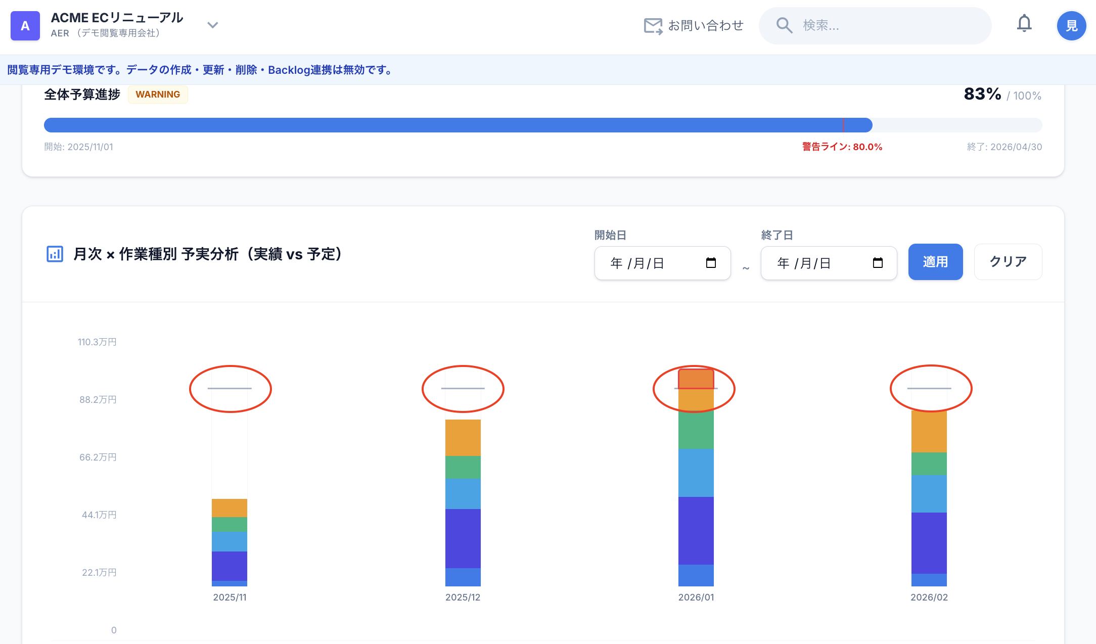The width and height of the screenshot is (1096, 644).
Task: Select the ACME project avatar icon
Action: coord(25,26)
